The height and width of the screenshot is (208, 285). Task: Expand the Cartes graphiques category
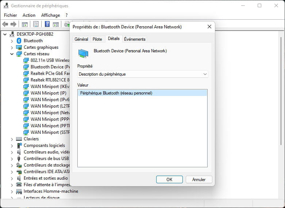(x=12, y=48)
